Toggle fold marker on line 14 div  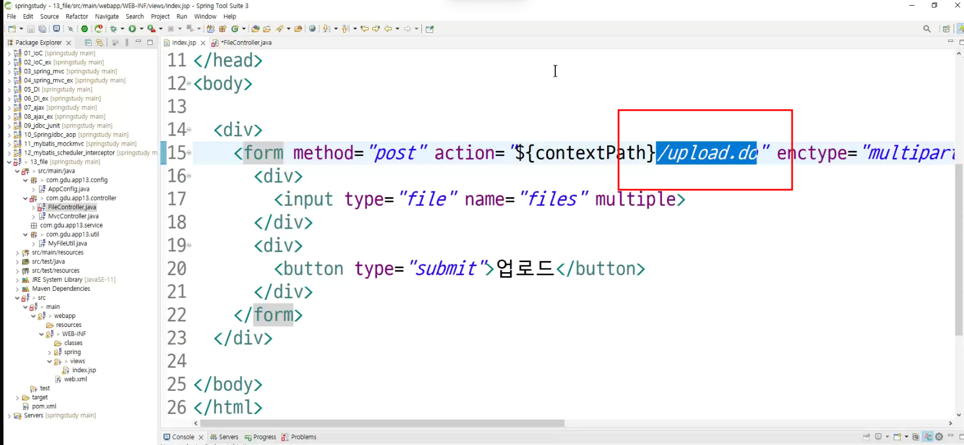pos(189,129)
